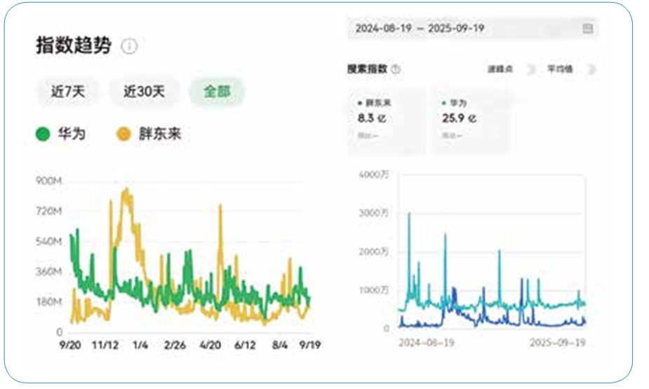Select the 全部 time range tab
This screenshot has width=649, height=389.
click(217, 91)
